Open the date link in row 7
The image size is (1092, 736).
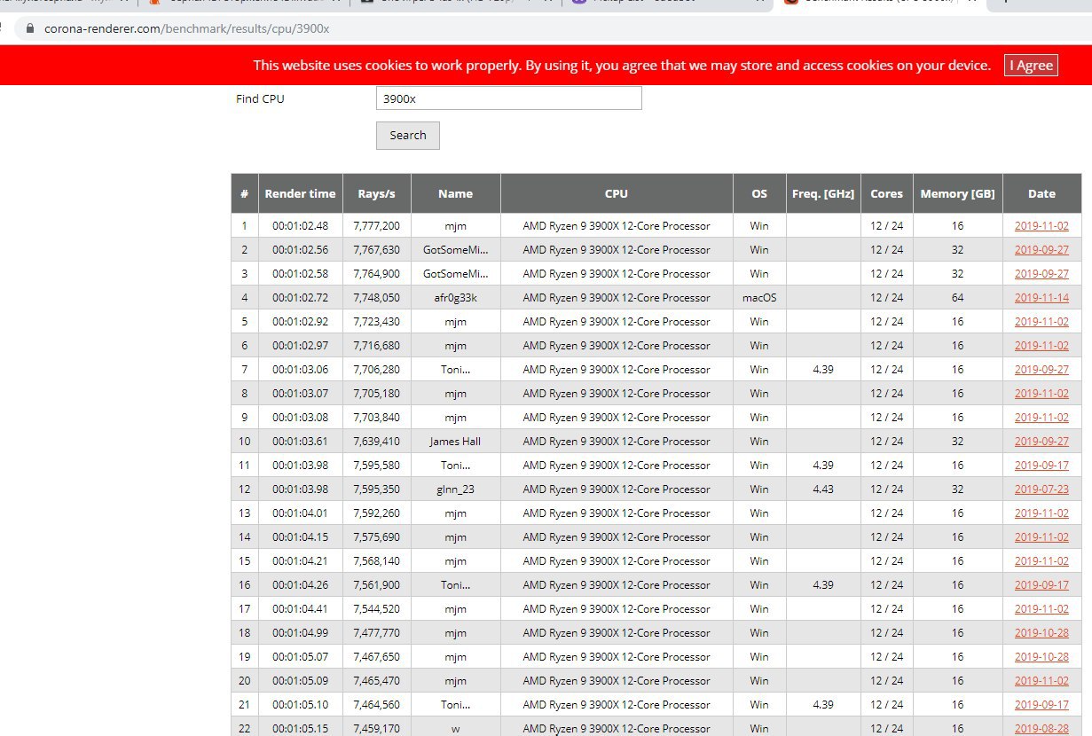pyautogui.click(x=1041, y=370)
